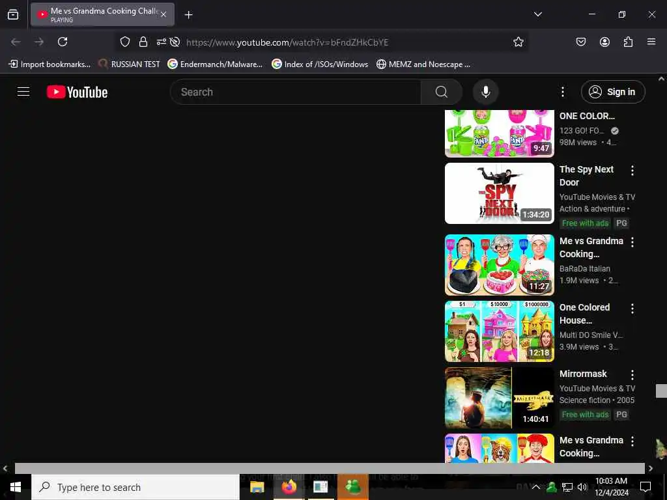Open Save to Pocket button

pos(580,42)
